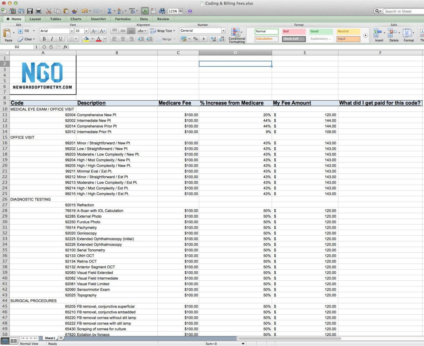Click the Insert cells button
Screen dimensions: 424x346
tap(378, 35)
